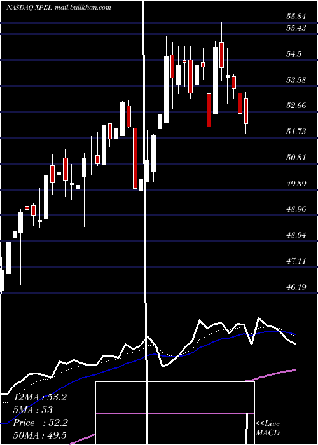Click the 52.66 price axis label
Viewport: 318px width, 445px height.
click(x=296, y=106)
